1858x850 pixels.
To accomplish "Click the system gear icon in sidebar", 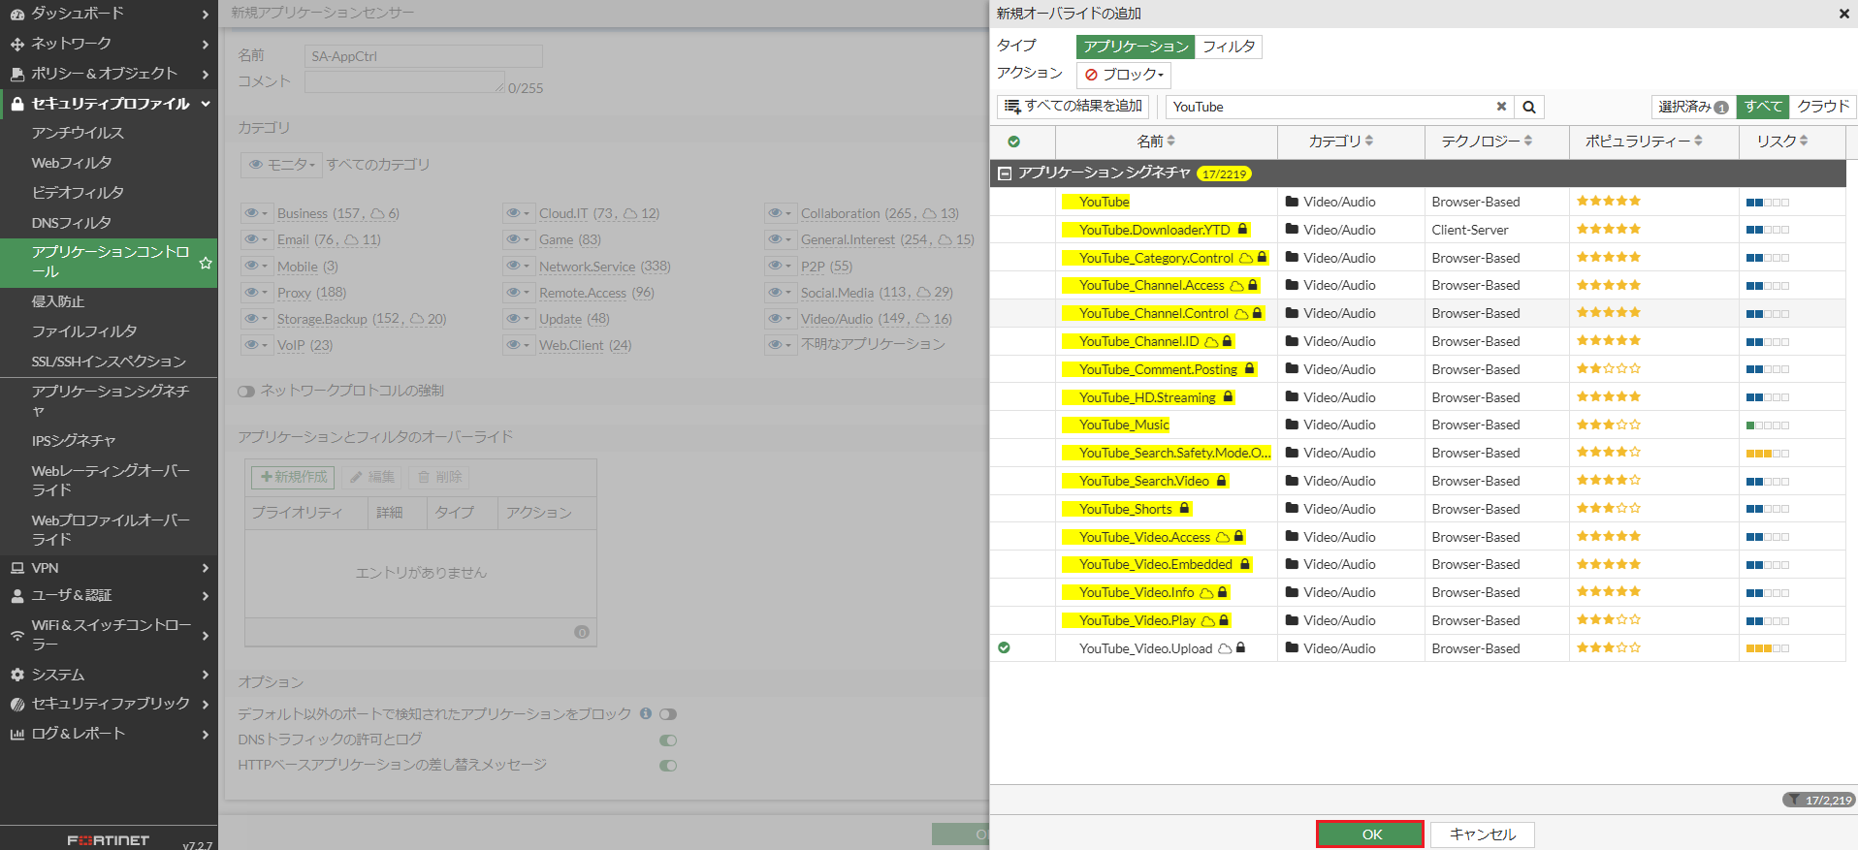I will pos(16,675).
